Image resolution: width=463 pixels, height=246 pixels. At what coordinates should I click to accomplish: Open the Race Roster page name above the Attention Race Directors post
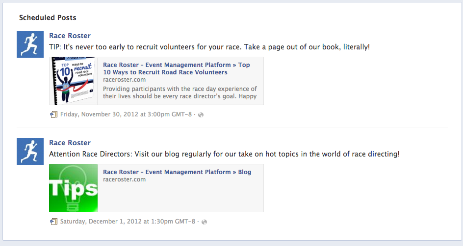70,143
